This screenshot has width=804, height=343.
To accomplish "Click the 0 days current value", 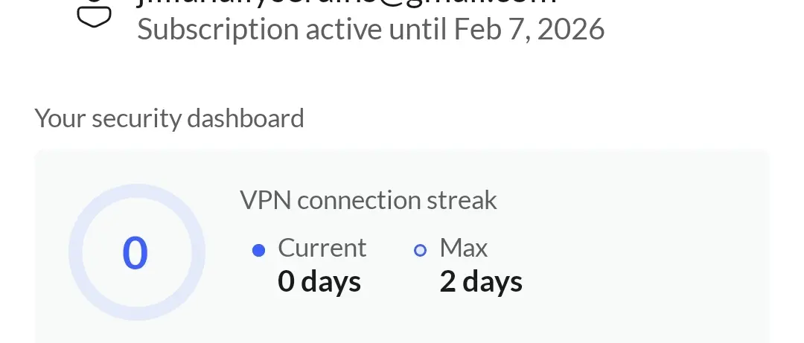I will point(319,281).
